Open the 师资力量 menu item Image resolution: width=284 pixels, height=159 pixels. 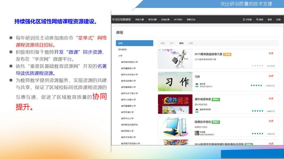point(139,20)
